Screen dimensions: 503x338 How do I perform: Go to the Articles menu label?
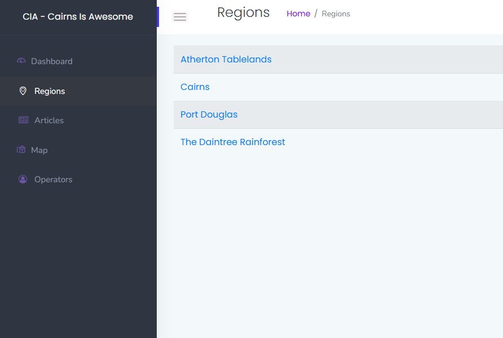point(49,120)
